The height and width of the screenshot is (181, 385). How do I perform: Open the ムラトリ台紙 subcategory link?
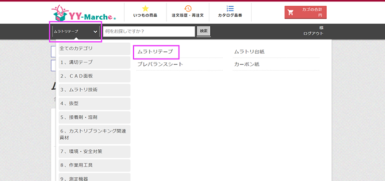click(249, 52)
